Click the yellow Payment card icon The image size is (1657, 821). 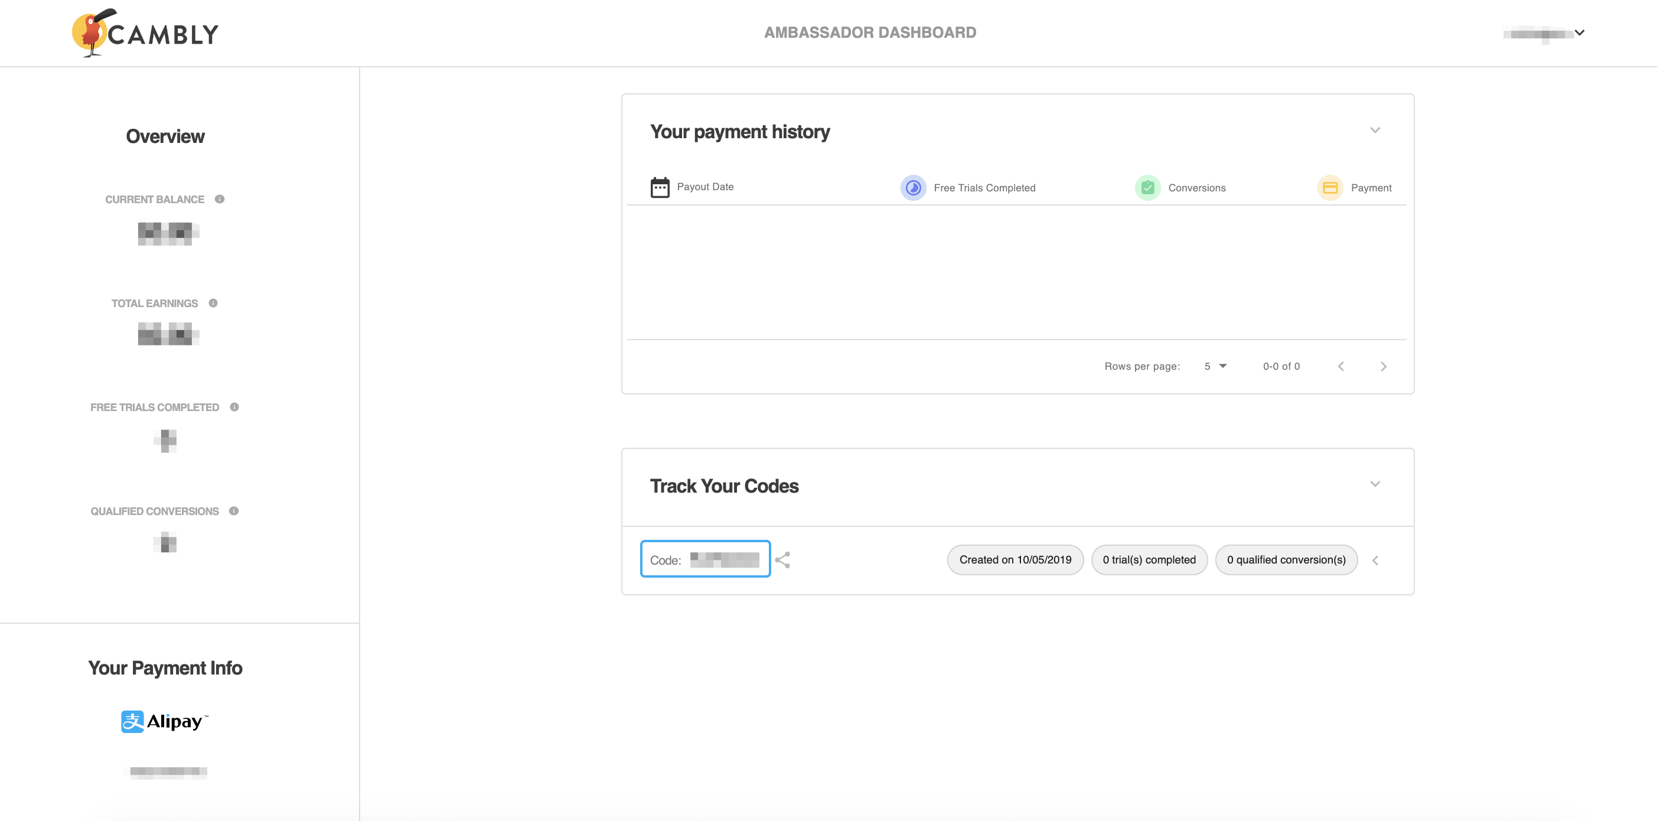(x=1330, y=188)
